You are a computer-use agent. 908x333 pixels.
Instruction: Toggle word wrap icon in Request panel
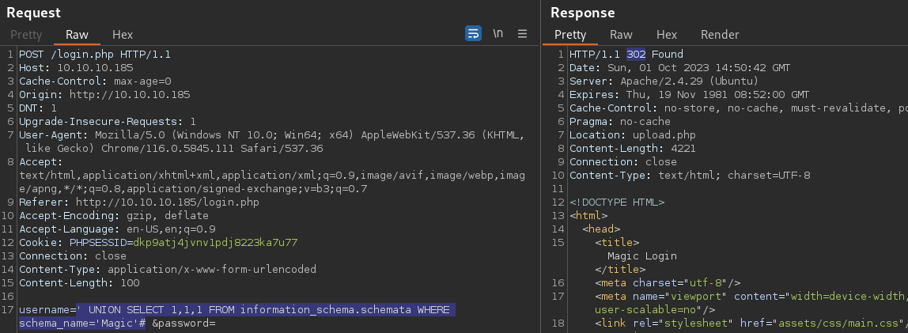(x=473, y=33)
